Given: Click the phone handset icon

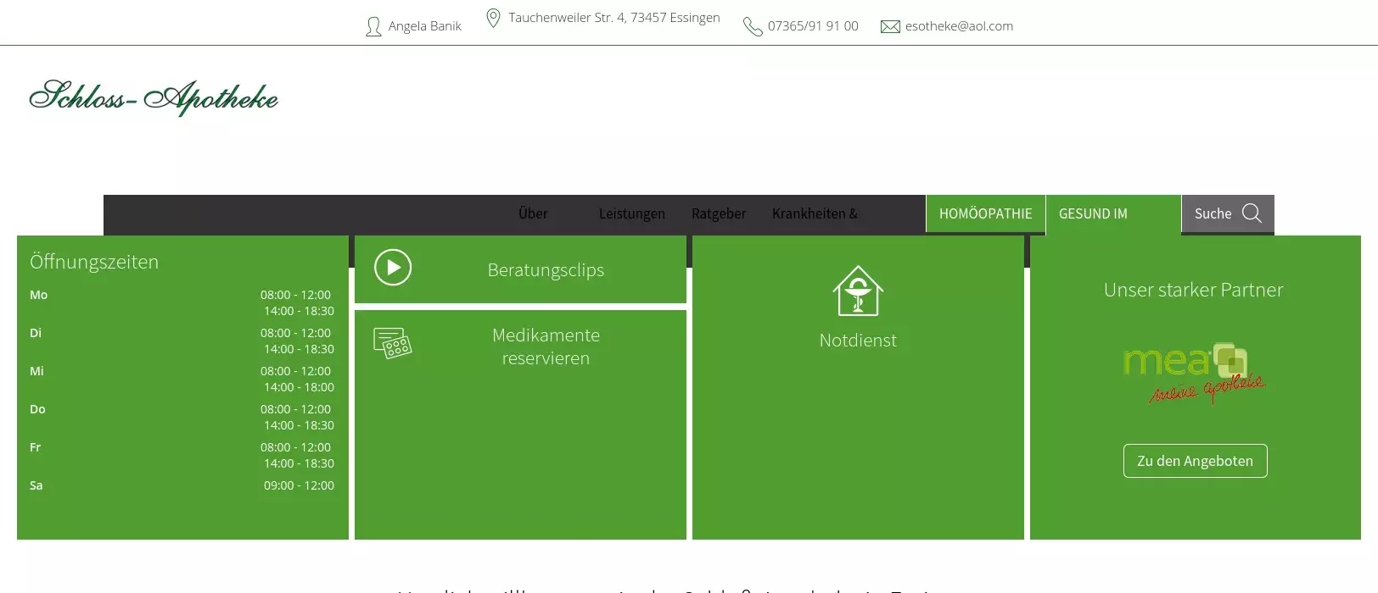Looking at the screenshot, I should (x=752, y=27).
